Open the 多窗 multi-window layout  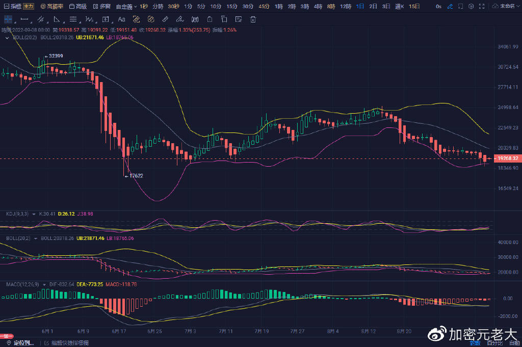click(x=102, y=7)
